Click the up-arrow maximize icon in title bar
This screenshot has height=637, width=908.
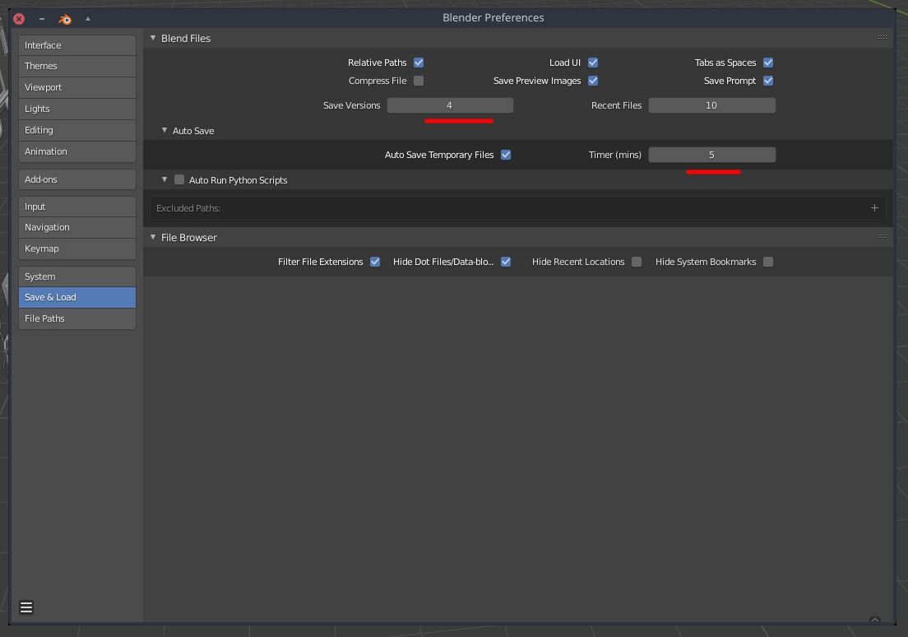click(x=88, y=19)
